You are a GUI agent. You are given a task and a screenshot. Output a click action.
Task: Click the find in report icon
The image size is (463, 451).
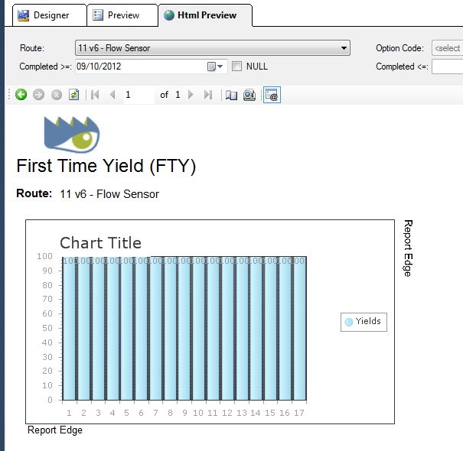point(249,95)
